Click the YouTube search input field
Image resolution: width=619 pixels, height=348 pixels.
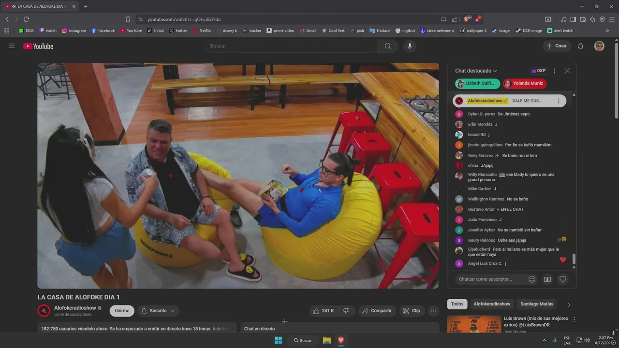[292, 46]
